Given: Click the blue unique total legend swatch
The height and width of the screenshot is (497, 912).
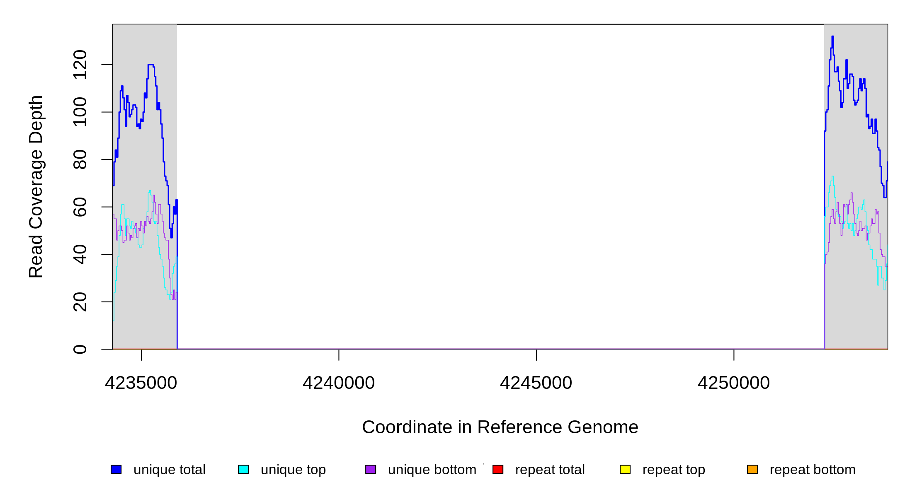Looking at the screenshot, I should pos(116,469).
